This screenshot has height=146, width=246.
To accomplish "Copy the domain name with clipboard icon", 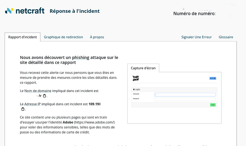I will coord(45,96).
